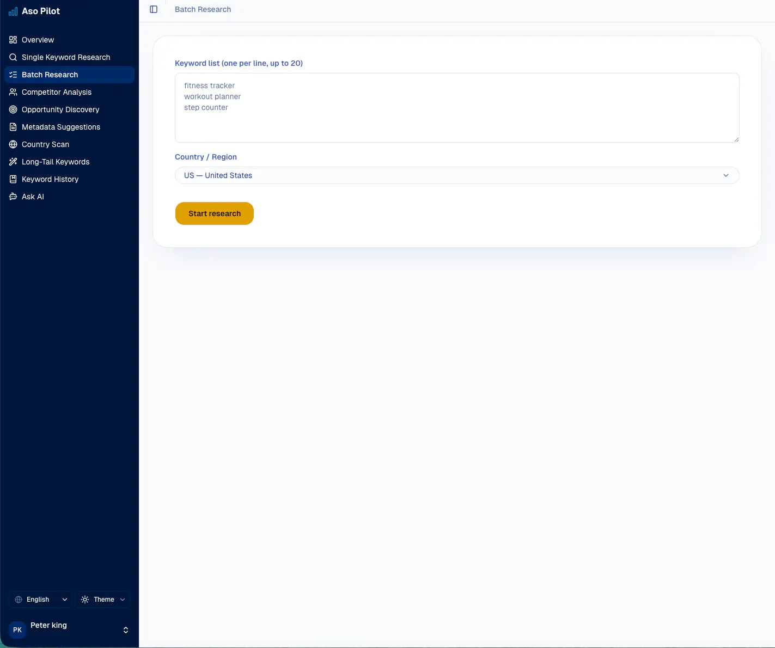775x648 pixels.
Task: Click the Batch Research breadcrumb title
Action: point(203,9)
